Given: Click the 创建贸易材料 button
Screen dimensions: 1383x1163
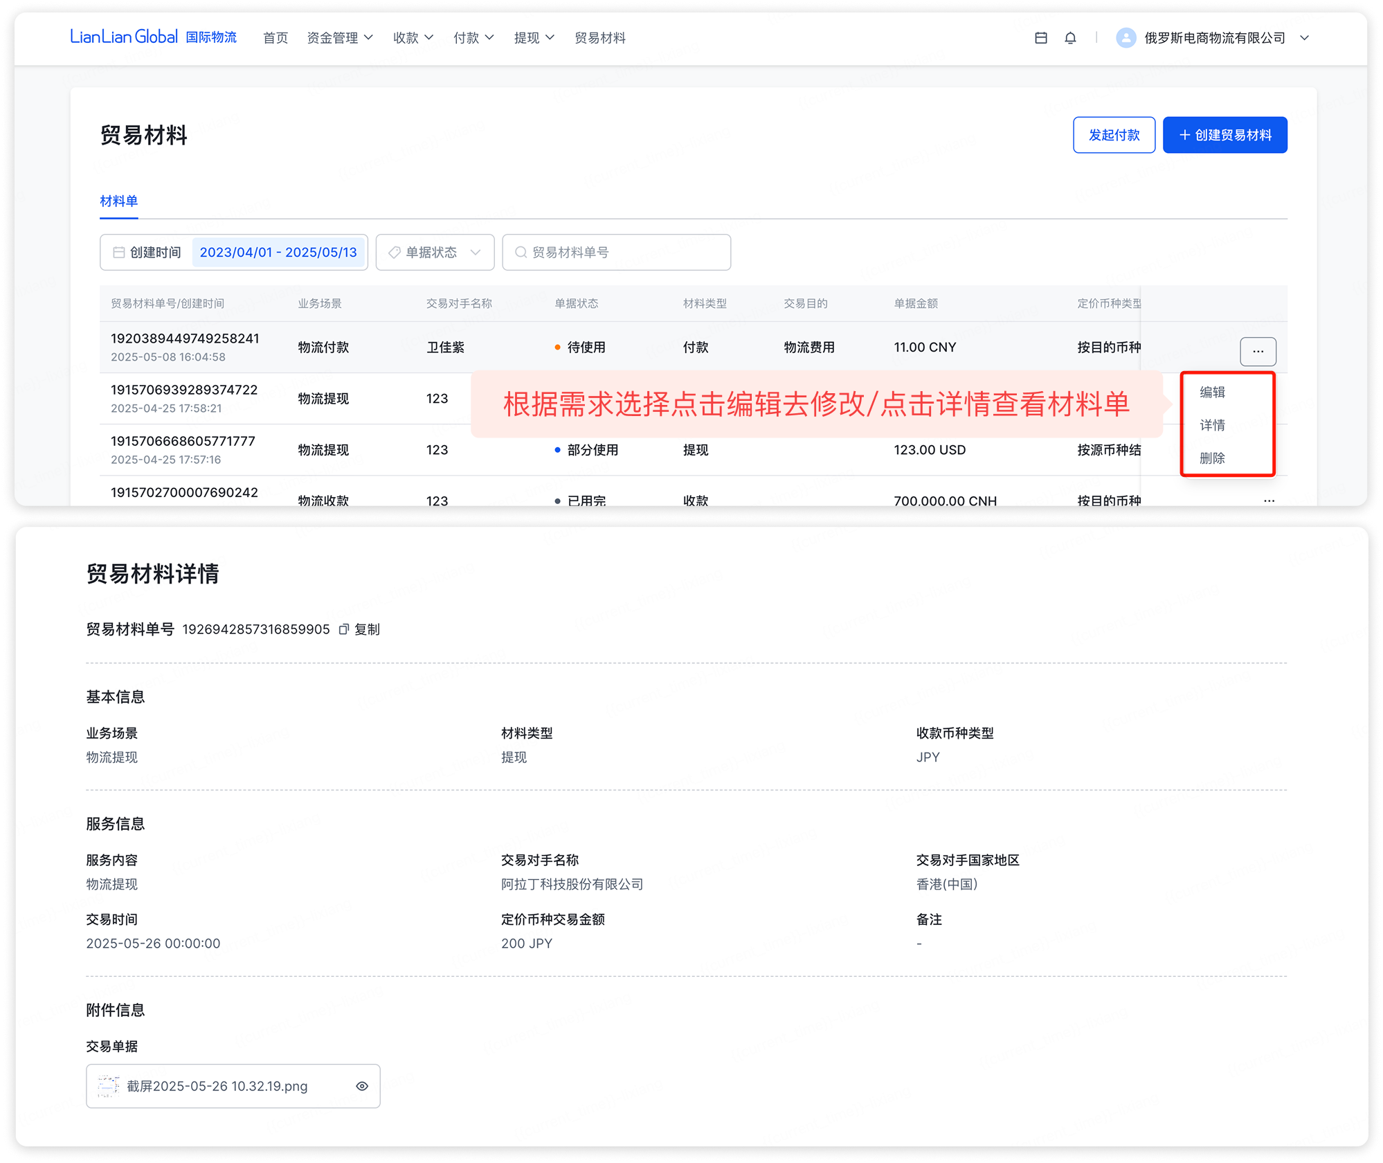Looking at the screenshot, I should (x=1224, y=135).
